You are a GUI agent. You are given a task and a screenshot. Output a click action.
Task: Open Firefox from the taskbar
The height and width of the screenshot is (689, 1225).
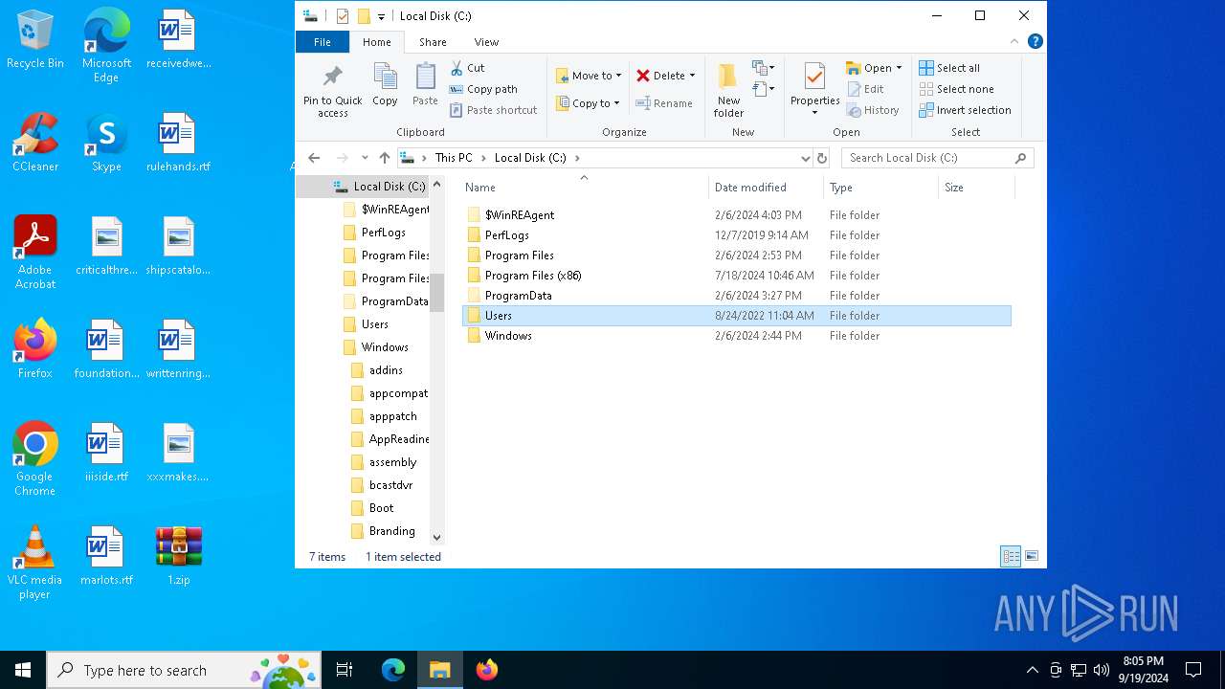click(487, 670)
